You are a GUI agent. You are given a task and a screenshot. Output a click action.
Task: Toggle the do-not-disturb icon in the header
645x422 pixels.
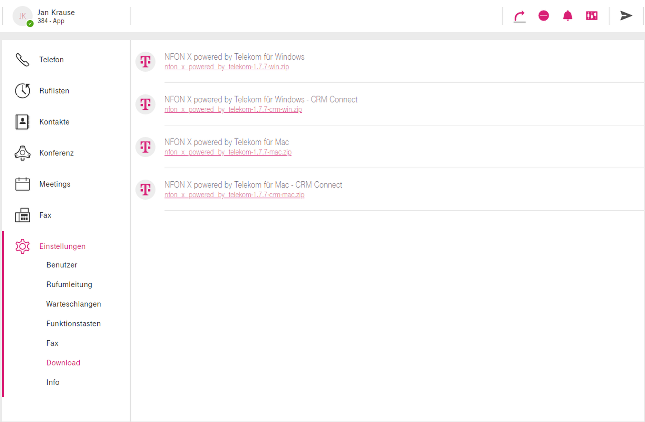coord(543,16)
